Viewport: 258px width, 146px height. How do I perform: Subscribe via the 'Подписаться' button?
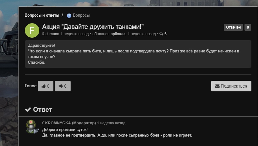(231, 86)
